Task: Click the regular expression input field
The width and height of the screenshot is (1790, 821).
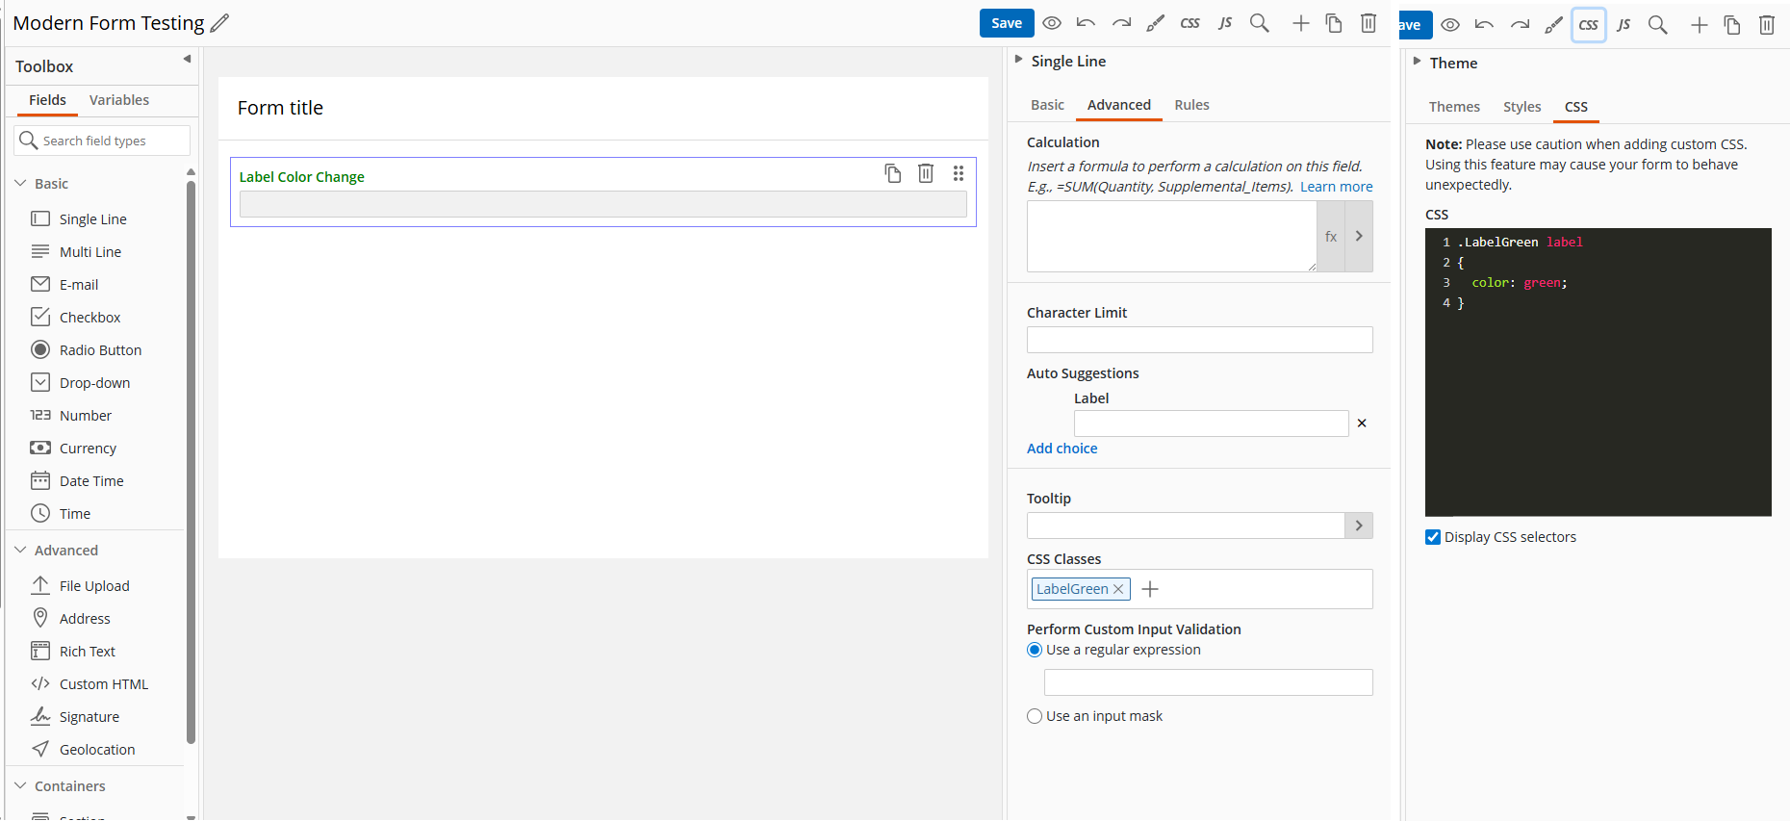Action: (x=1208, y=682)
